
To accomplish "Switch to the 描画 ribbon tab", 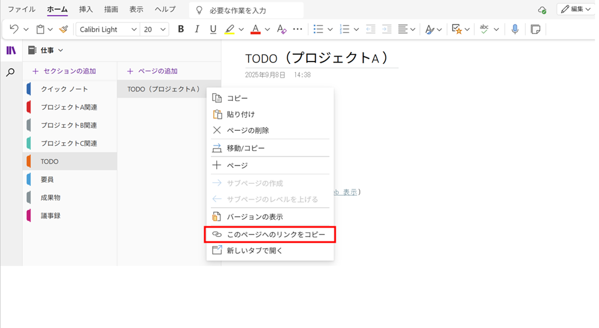I will tap(111, 9).
